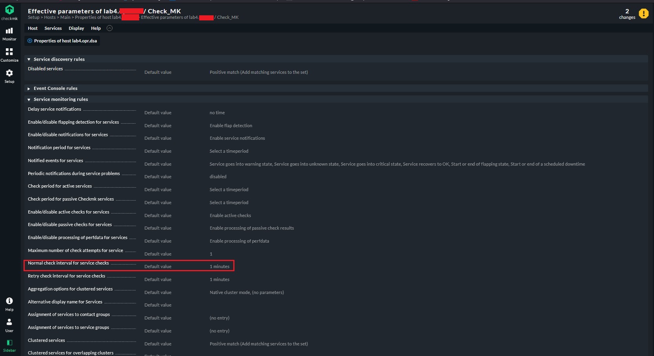Open the Display menu
Screen dimensions: 654x356
coord(76,28)
